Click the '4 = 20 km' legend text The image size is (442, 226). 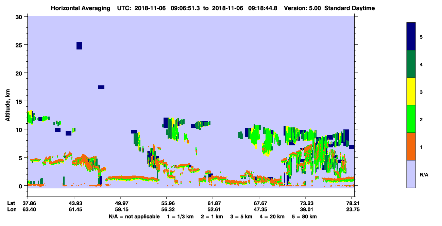pos(272,217)
